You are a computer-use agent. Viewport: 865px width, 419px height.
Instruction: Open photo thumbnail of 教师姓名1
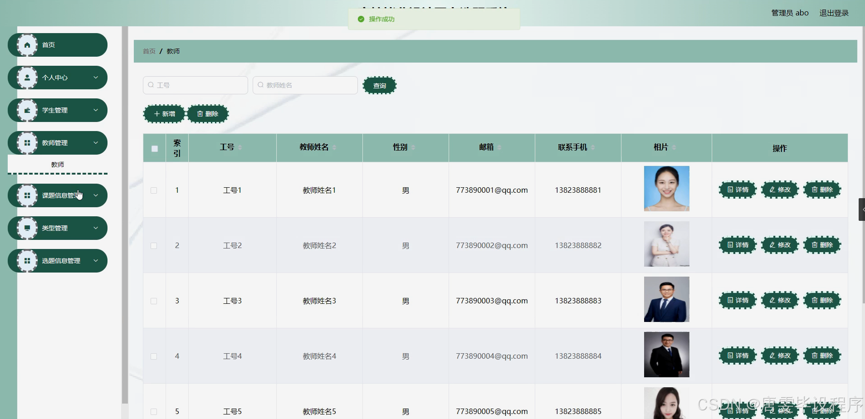pyautogui.click(x=666, y=189)
